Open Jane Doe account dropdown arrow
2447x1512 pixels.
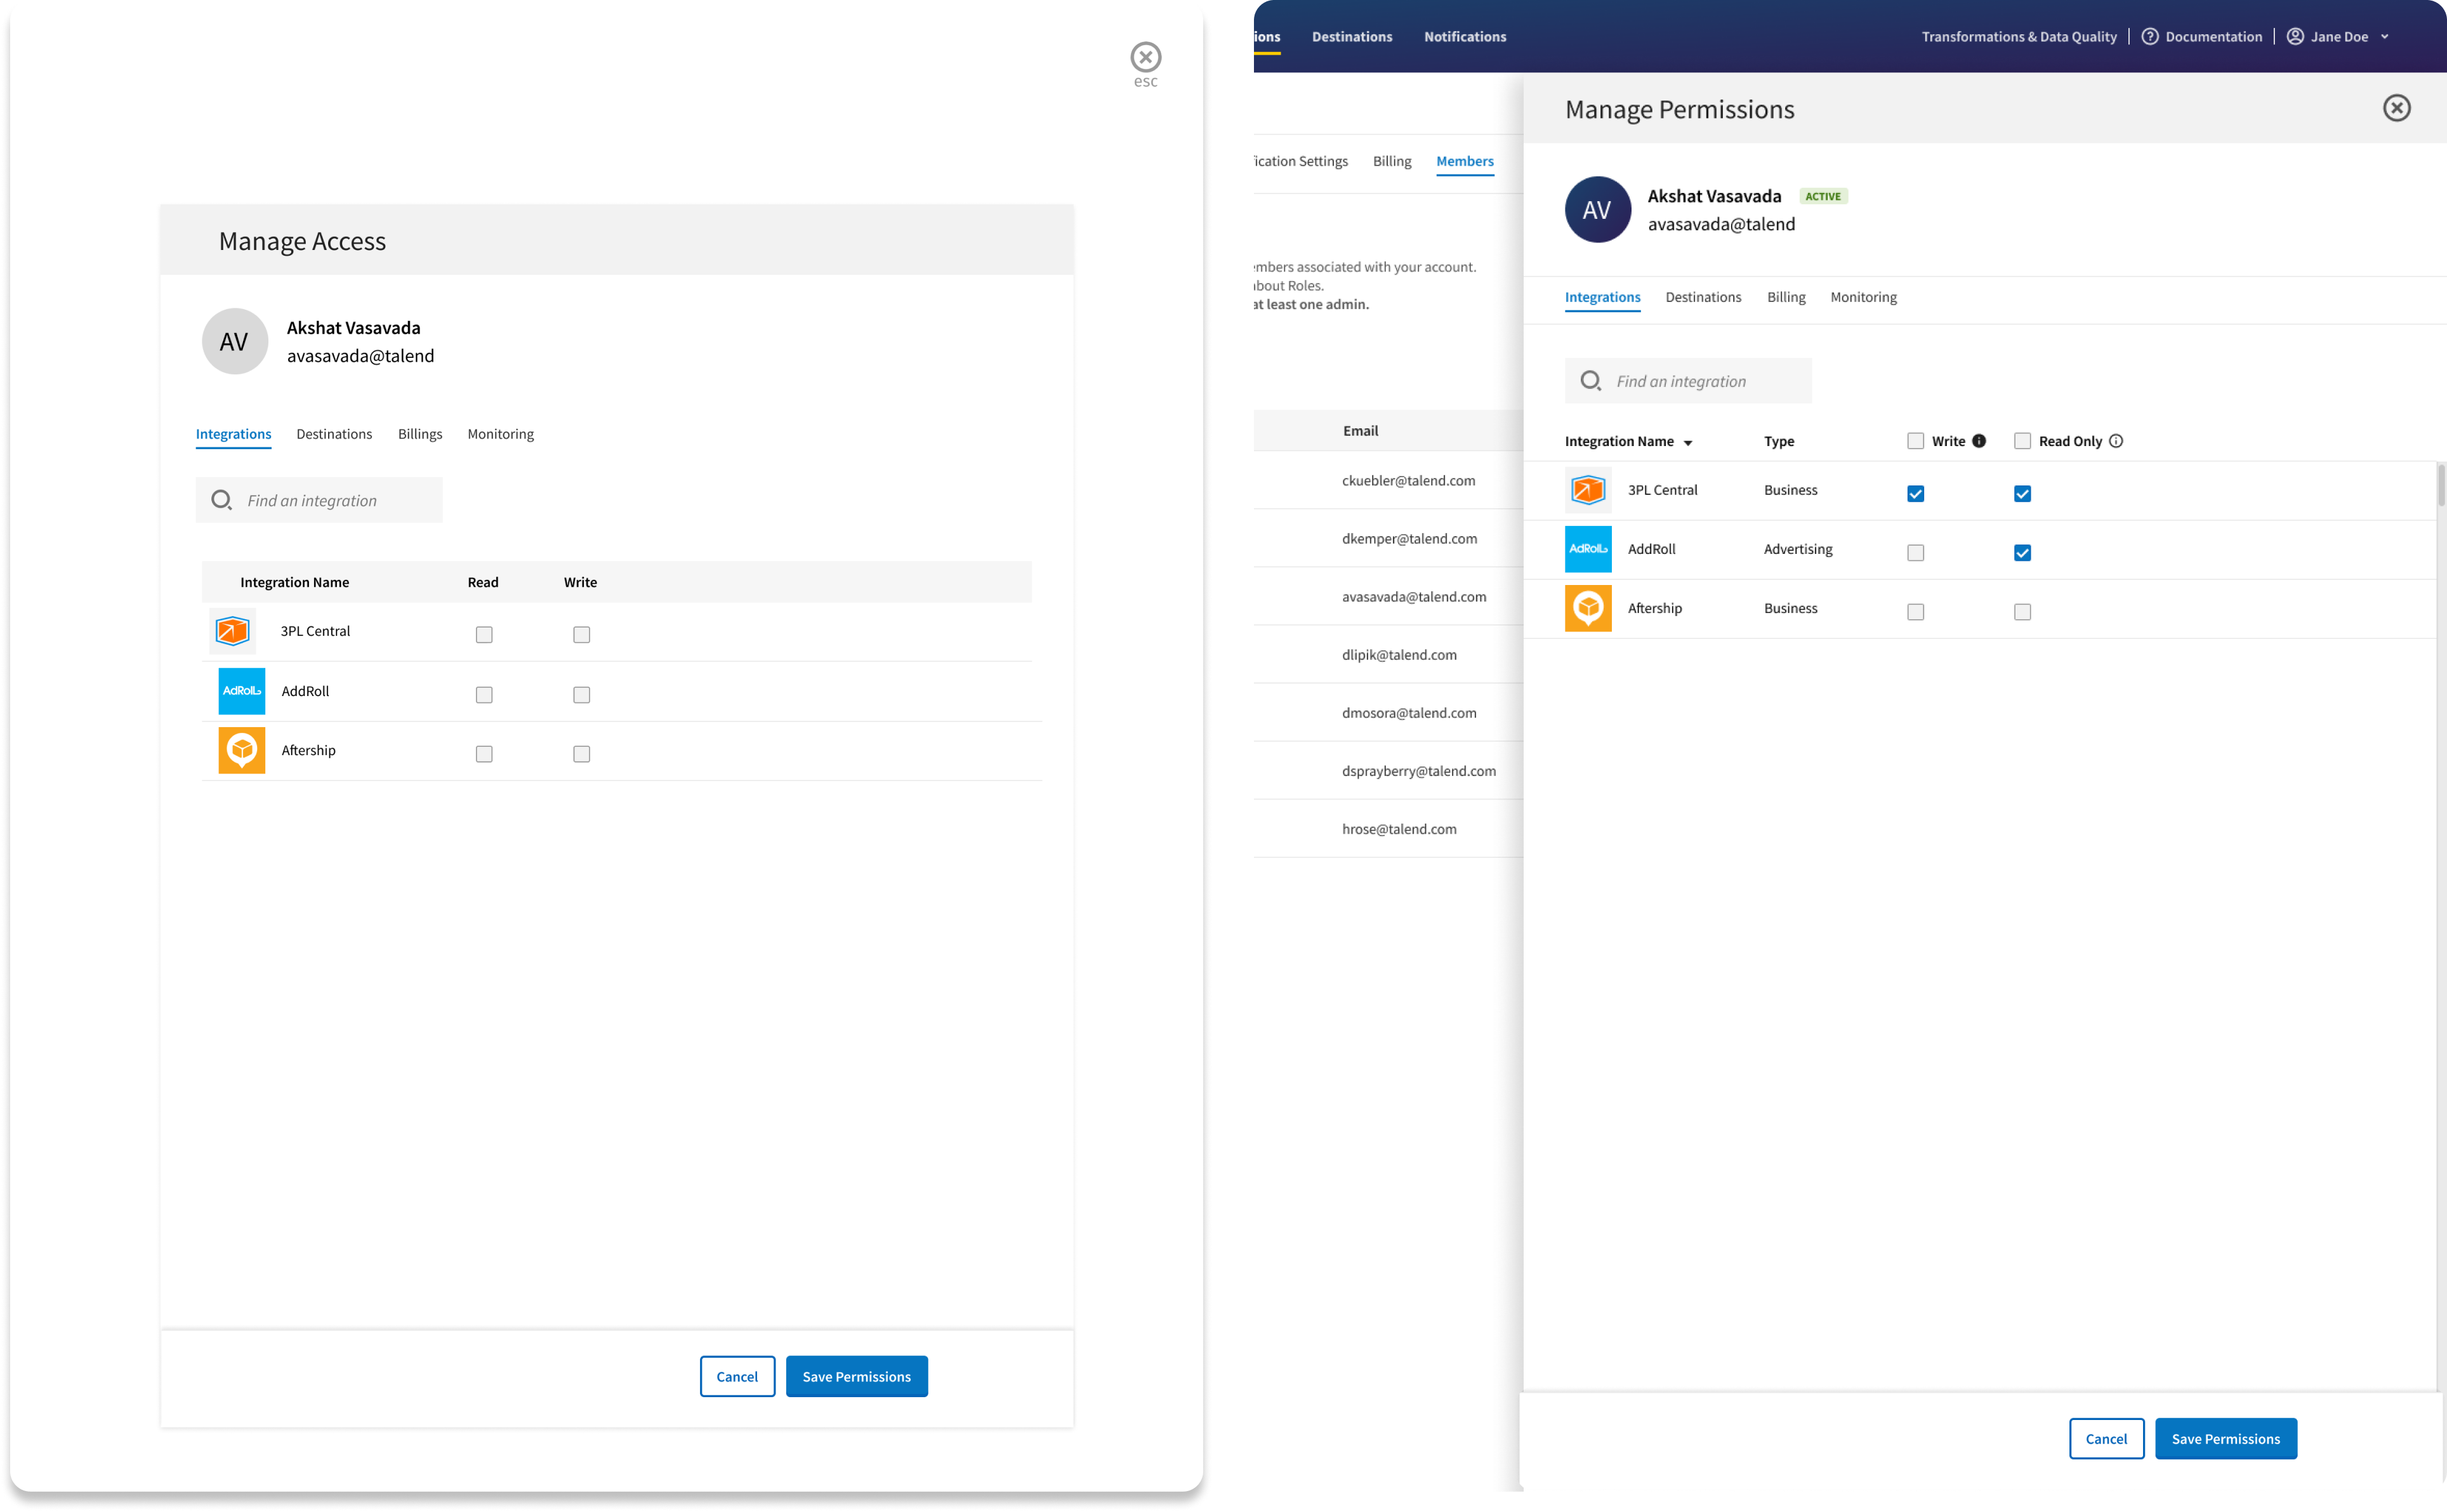pyautogui.click(x=2385, y=37)
